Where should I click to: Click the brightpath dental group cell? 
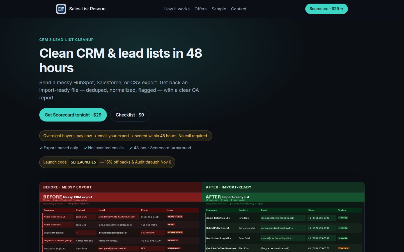pyautogui.click(x=58, y=241)
